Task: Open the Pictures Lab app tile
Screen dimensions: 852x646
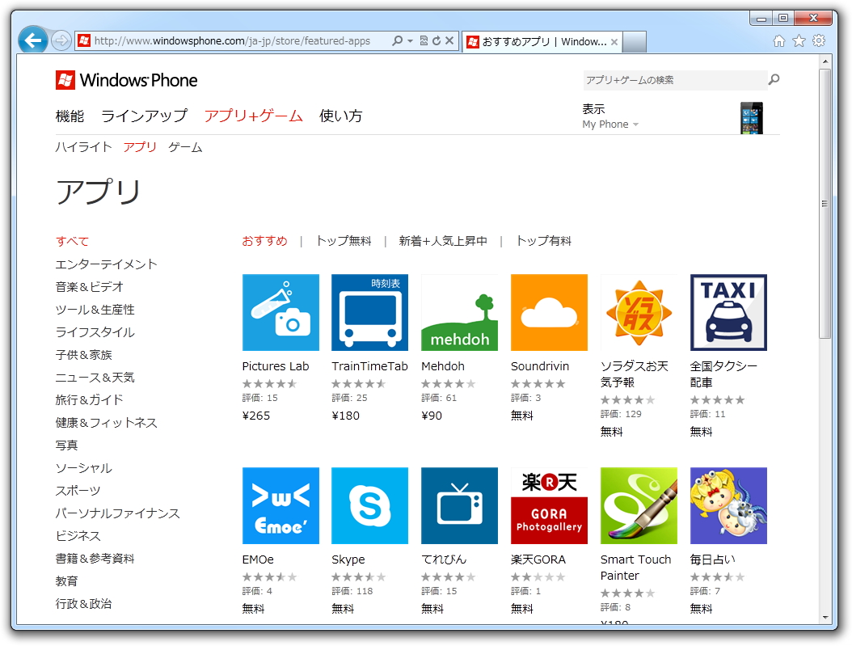Action: (280, 313)
